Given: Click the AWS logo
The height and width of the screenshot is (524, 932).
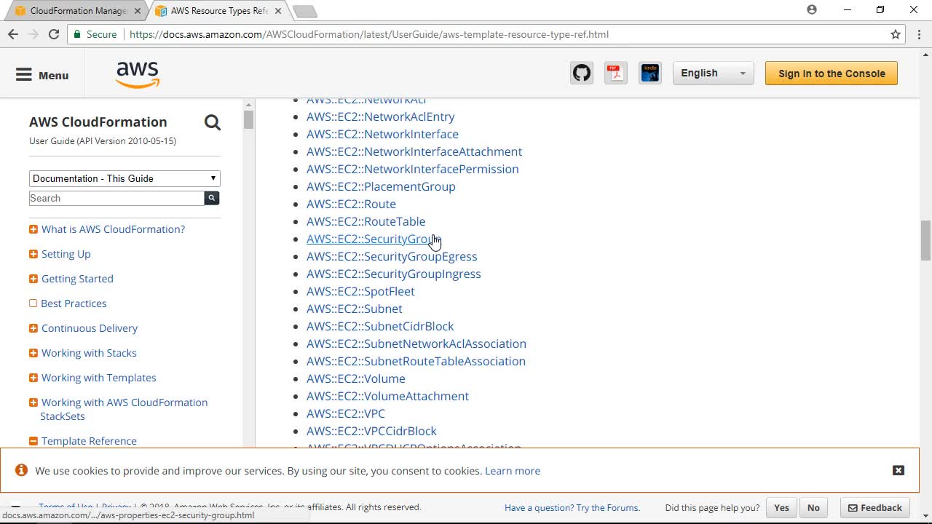Looking at the screenshot, I should pyautogui.click(x=138, y=74).
